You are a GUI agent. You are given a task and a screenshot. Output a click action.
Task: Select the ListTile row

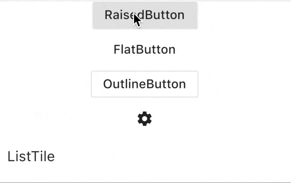(x=145, y=157)
